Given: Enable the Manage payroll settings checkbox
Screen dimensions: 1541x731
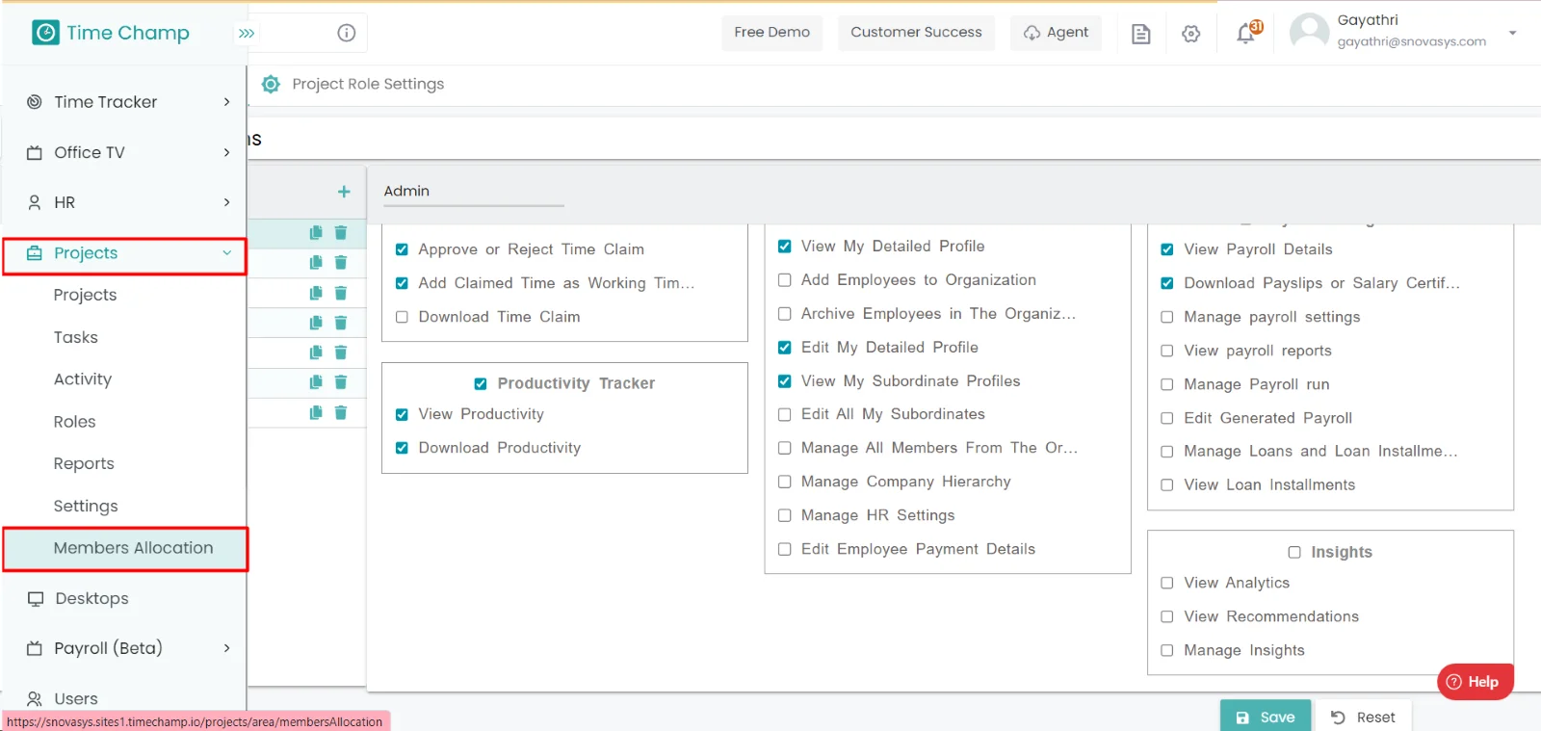Looking at the screenshot, I should 1167,317.
